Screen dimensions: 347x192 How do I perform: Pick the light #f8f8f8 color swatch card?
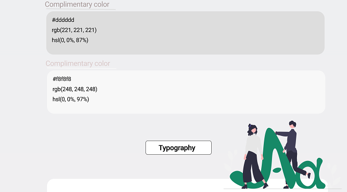186,92
